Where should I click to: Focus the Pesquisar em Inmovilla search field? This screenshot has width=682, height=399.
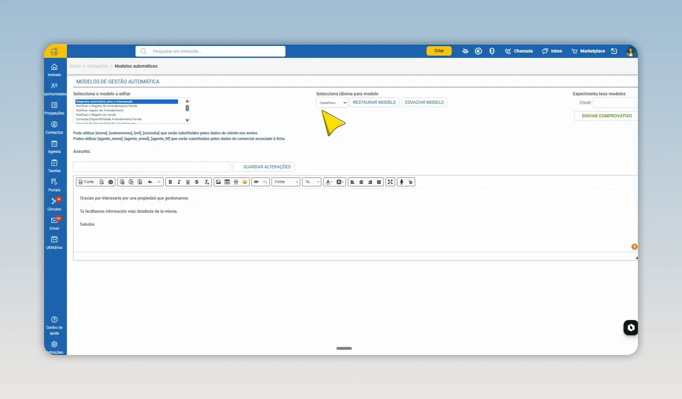click(210, 51)
